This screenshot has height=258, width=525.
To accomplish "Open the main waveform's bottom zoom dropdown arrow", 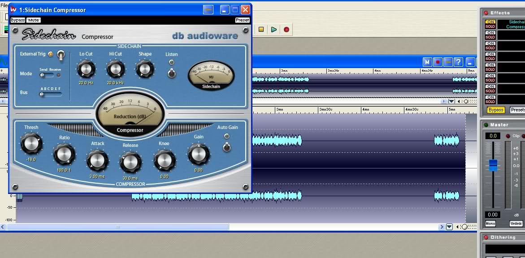I will (x=449, y=227).
